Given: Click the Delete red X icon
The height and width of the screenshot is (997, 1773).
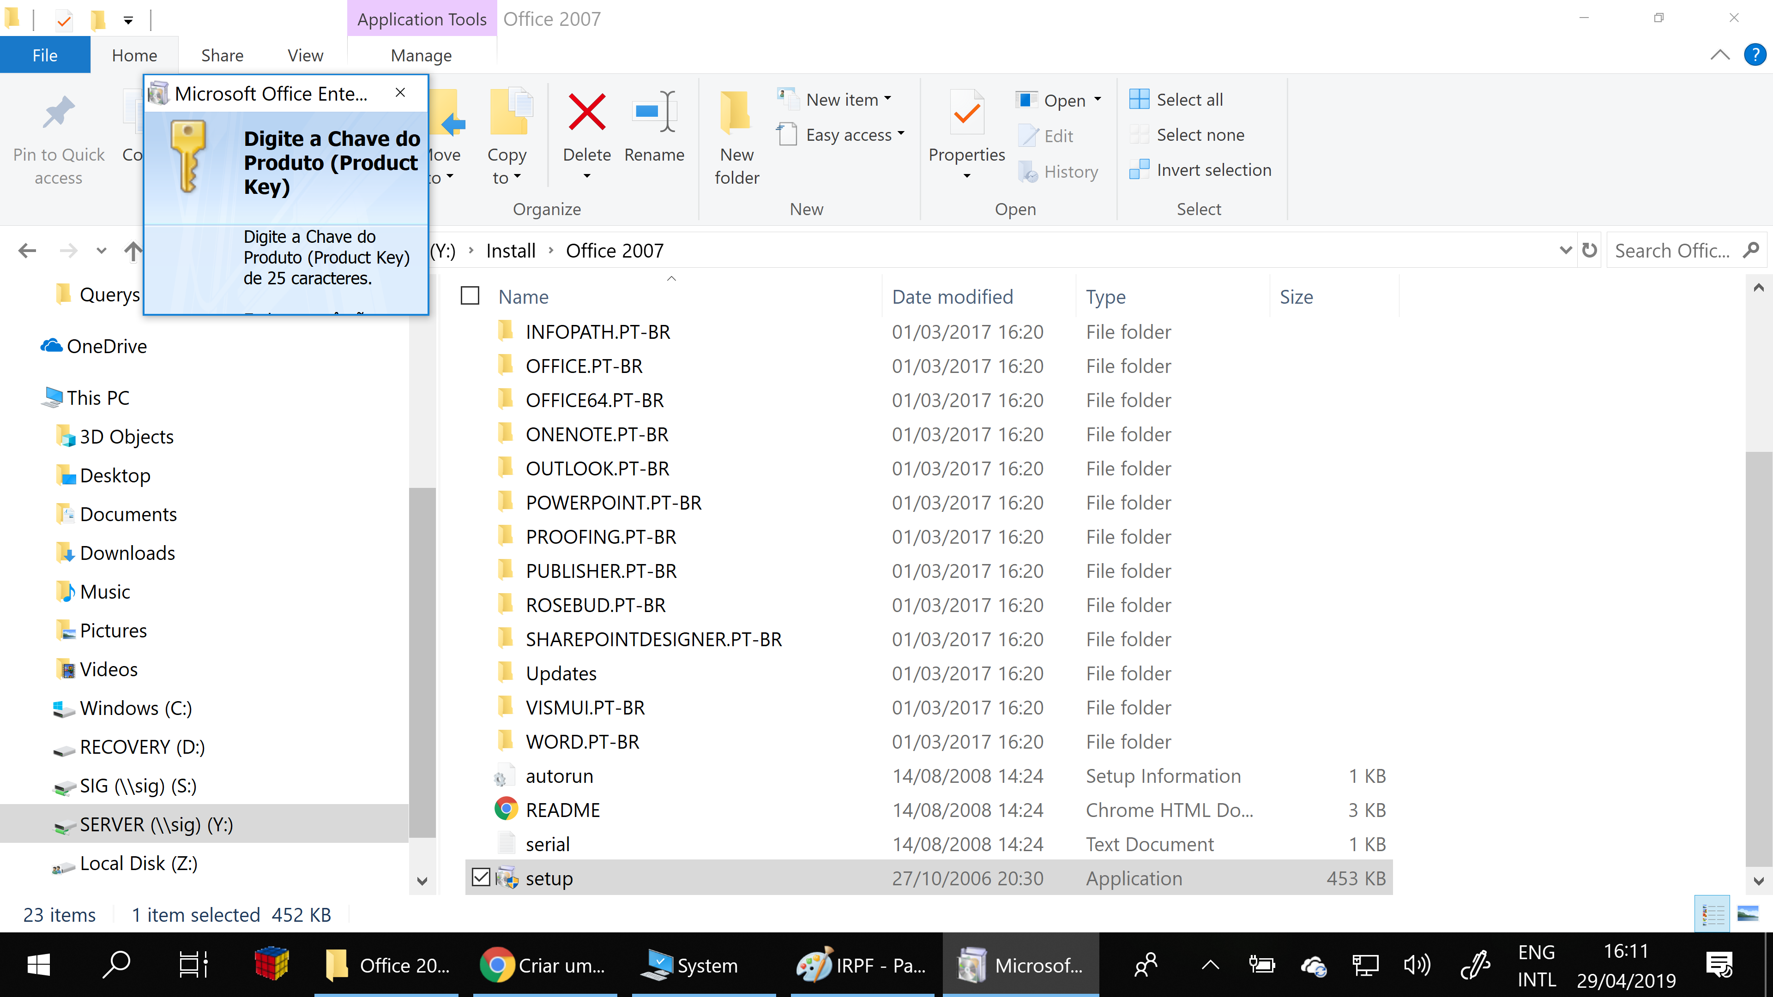Looking at the screenshot, I should (586, 113).
